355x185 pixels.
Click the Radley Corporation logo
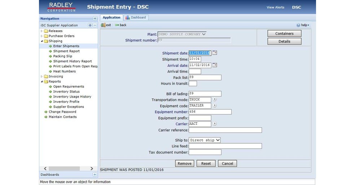[61, 7]
